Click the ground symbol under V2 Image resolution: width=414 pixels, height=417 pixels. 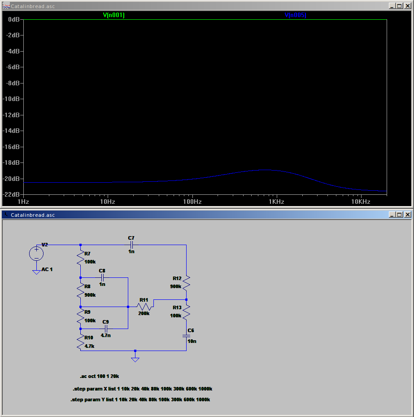click(x=36, y=272)
